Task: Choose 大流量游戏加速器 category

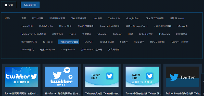Action: click(x=162, y=26)
